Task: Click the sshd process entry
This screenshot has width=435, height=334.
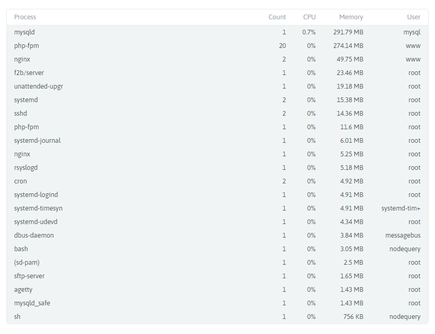Action: click(21, 114)
